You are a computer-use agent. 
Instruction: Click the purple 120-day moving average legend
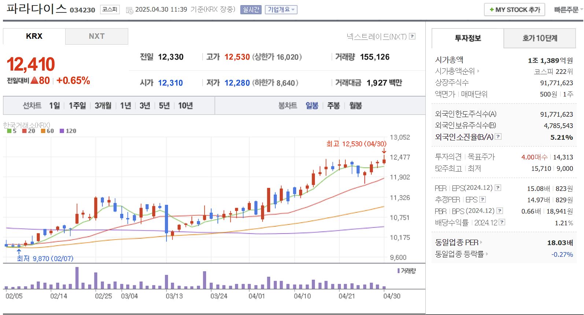click(x=68, y=131)
